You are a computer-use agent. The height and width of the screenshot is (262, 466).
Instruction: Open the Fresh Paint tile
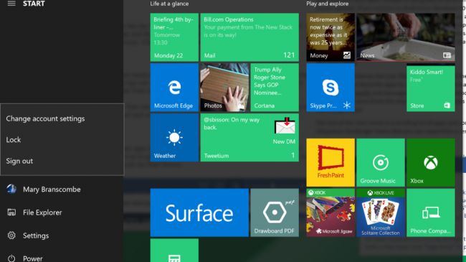click(331, 162)
